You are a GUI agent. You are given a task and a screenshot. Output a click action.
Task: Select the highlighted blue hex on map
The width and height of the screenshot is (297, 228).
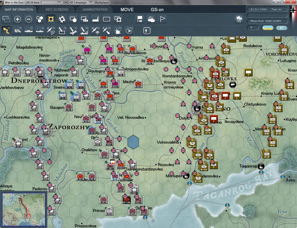(x=133, y=142)
